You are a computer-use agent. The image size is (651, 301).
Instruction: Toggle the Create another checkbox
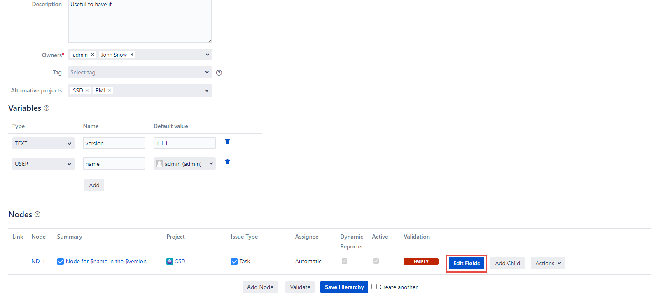tap(374, 287)
